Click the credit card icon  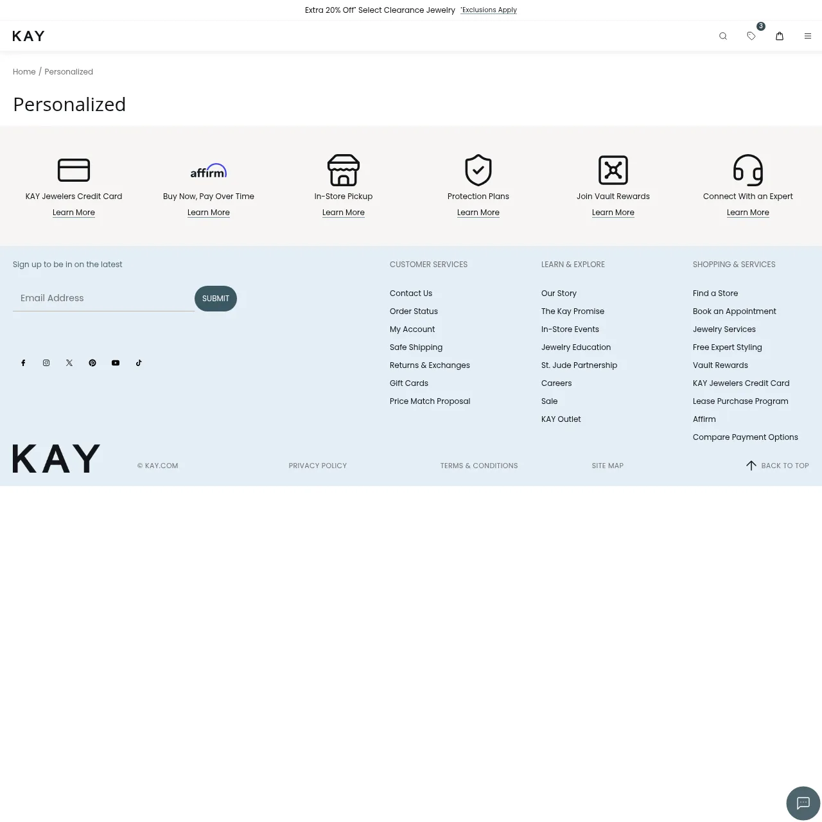point(74,170)
